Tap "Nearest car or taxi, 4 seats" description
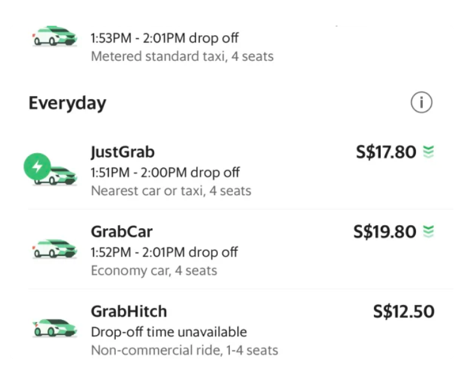The width and height of the screenshot is (471, 382). 171,191
